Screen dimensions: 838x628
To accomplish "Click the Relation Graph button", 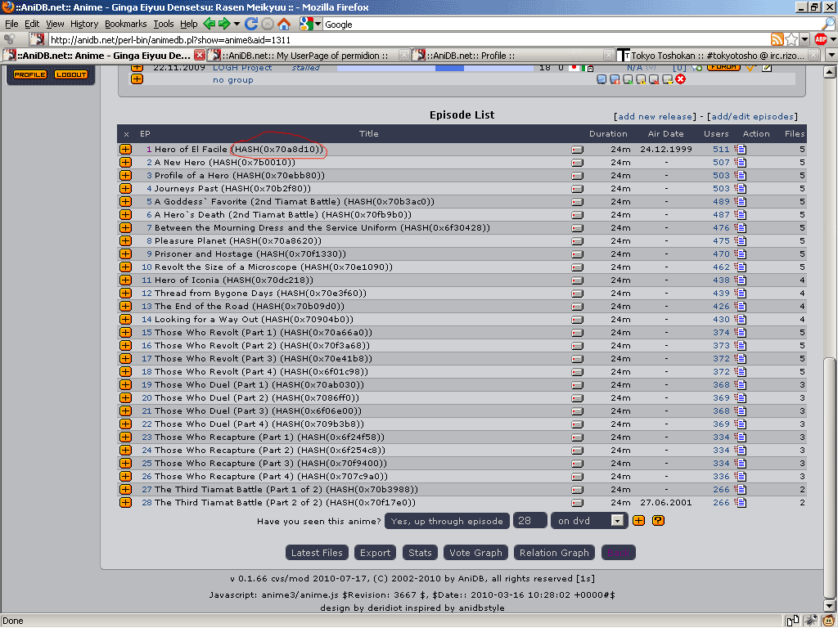I will tap(554, 553).
